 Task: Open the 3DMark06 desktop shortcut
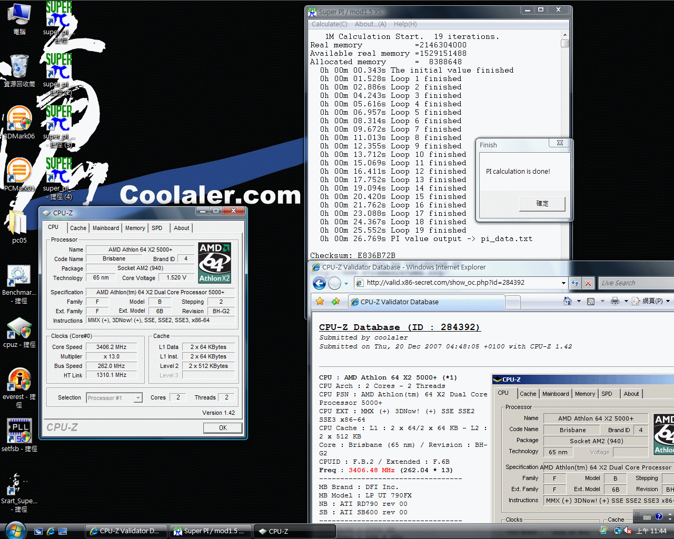click(x=19, y=122)
